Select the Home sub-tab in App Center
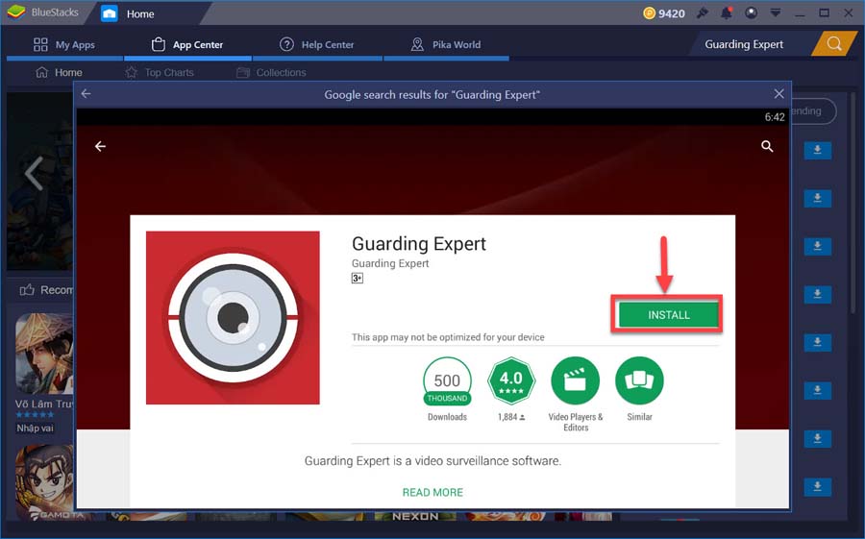This screenshot has height=539, width=865. pyautogui.click(x=59, y=72)
